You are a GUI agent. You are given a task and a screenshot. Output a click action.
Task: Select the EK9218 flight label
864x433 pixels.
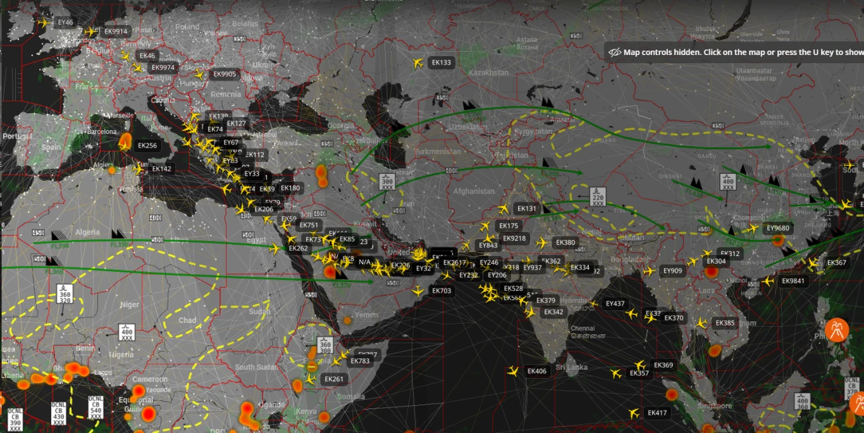coord(515,238)
